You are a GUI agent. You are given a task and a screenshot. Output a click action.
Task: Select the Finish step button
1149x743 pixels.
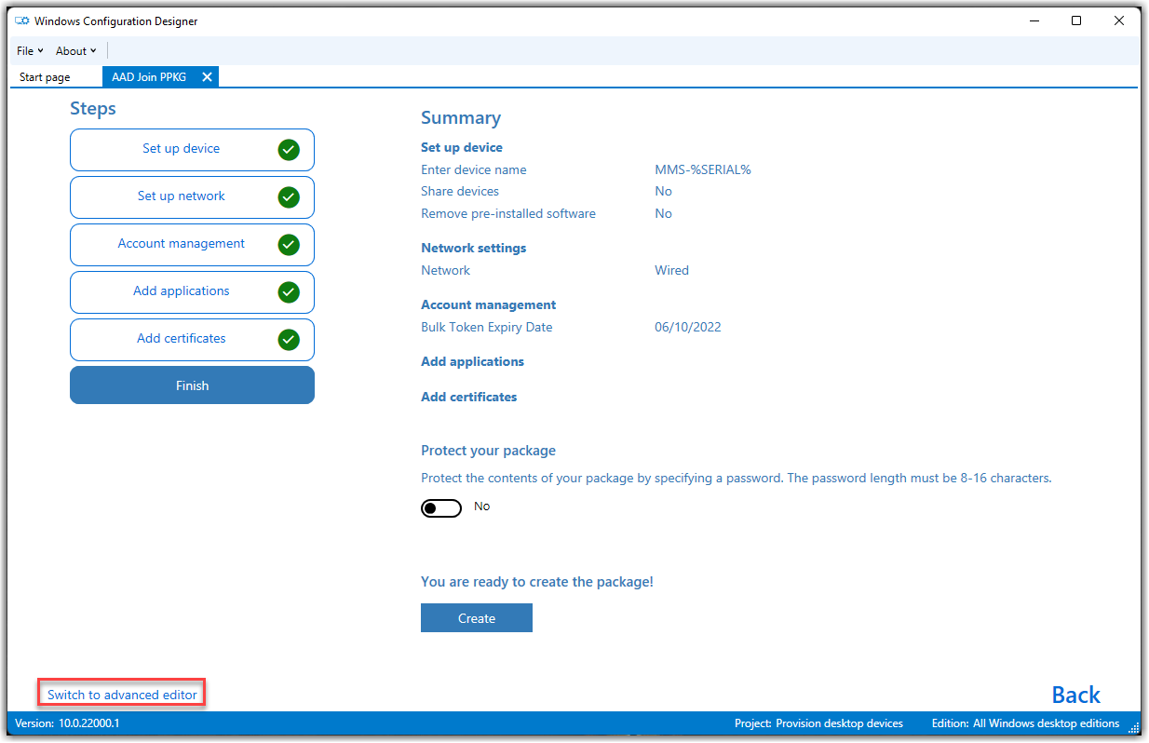point(192,385)
